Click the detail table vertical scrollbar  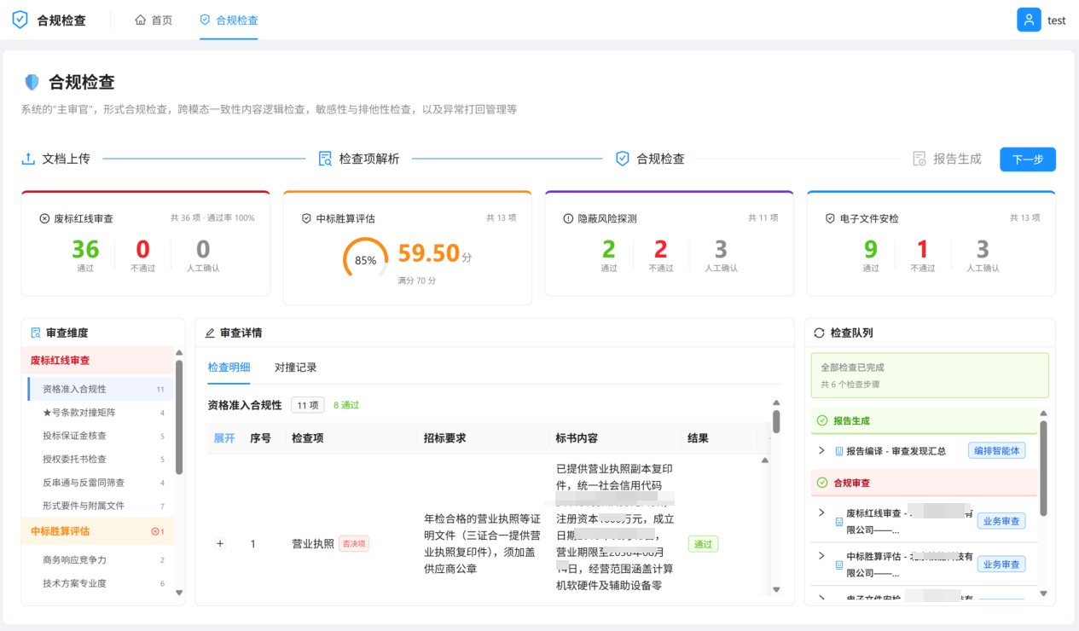click(776, 422)
